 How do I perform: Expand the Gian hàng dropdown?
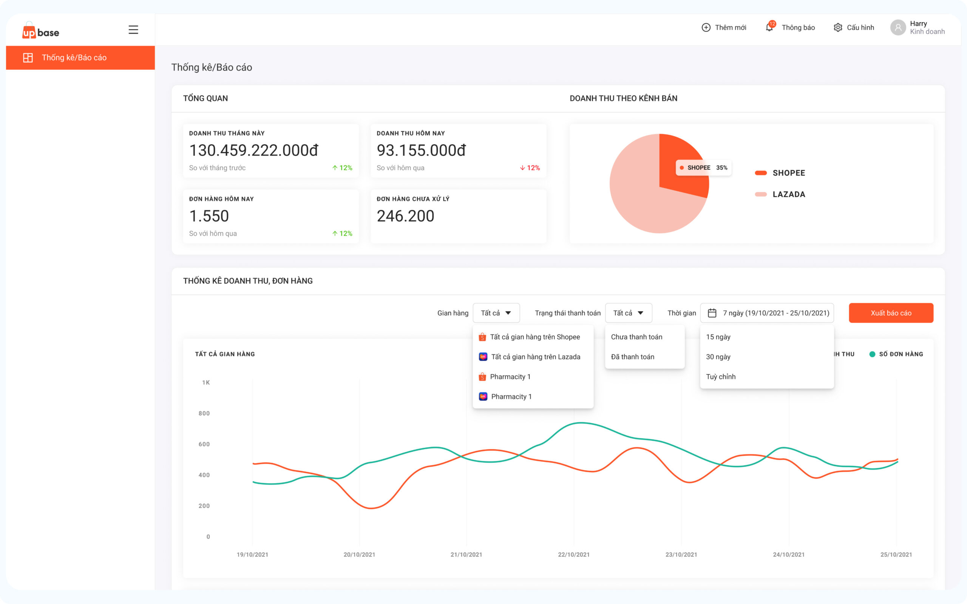[496, 313]
